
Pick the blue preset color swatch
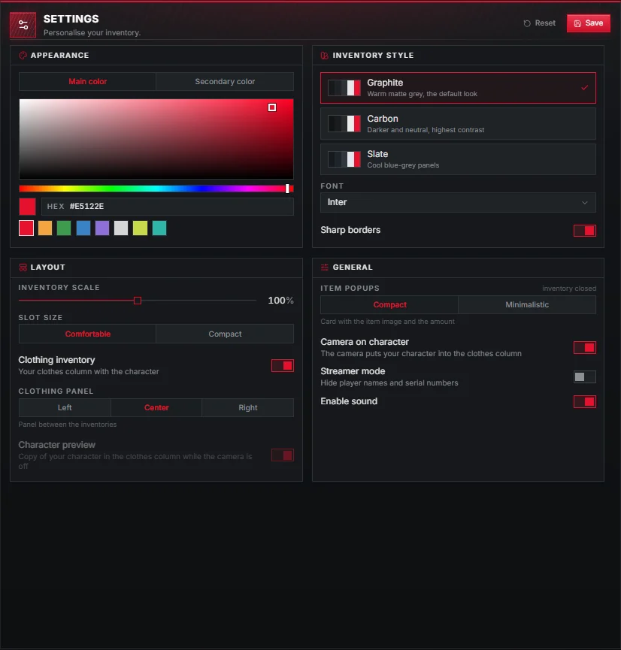[83, 228]
